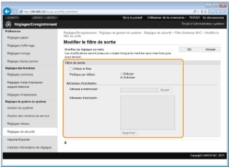Click the Utilisateur de la connexion text
The image size is (229, 167).
[167, 18]
